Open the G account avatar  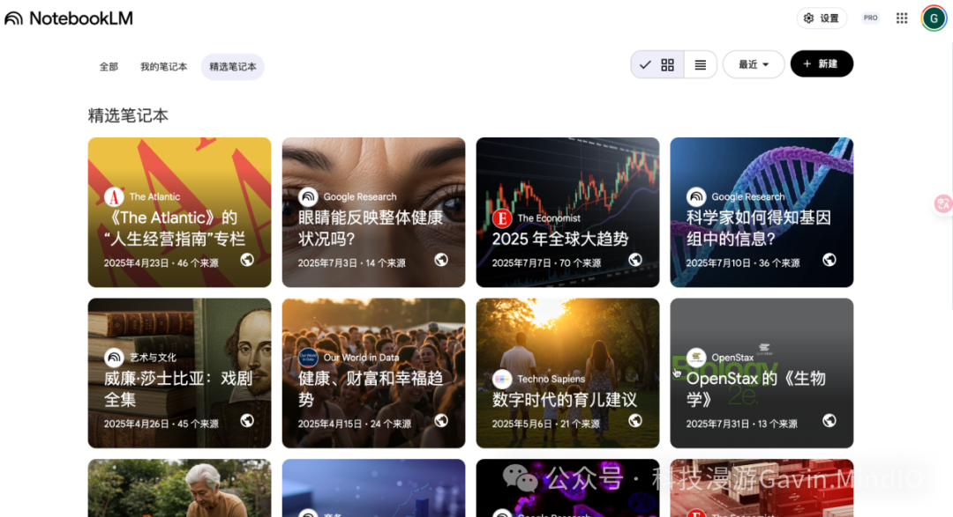pos(934,18)
